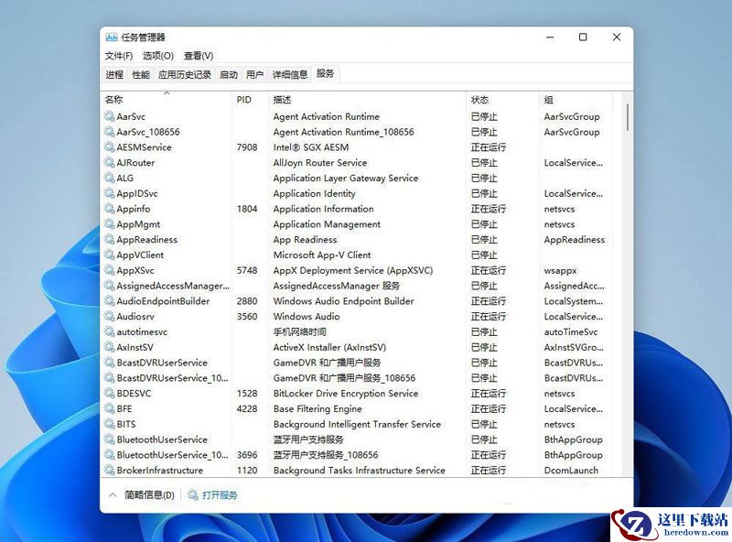Click 正在运行 status in the BFE row

click(x=489, y=409)
